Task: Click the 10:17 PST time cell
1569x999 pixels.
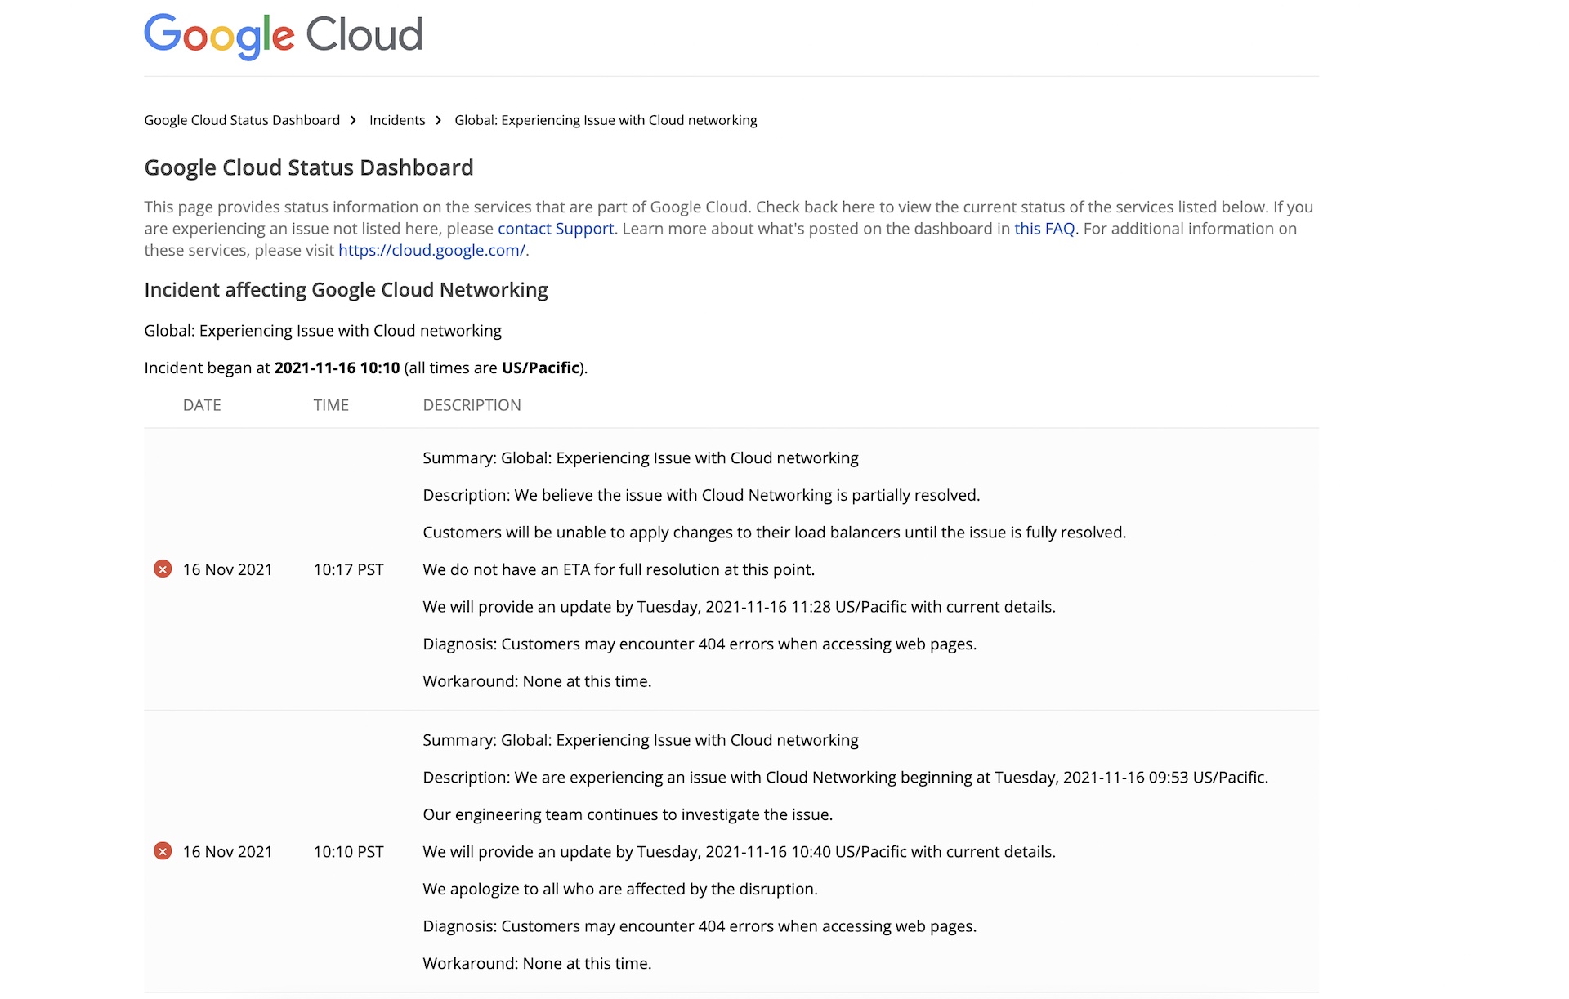Action: tap(348, 569)
